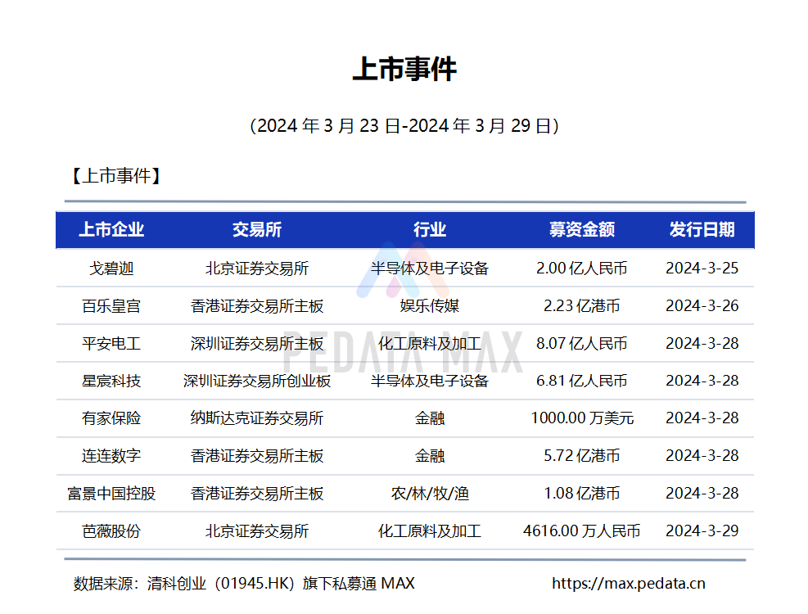Open the https://max.pedata.cn link
Image resolution: width=808 pixels, height=614 pixels.
click(628, 583)
